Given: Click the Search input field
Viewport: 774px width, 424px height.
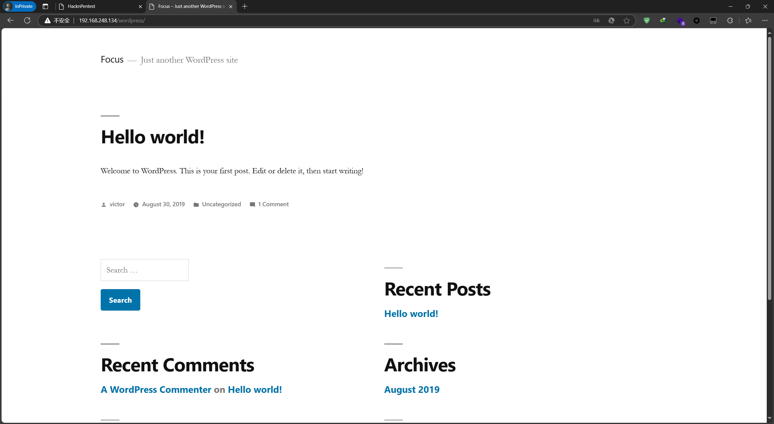Looking at the screenshot, I should pyautogui.click(x=145, y=270).
